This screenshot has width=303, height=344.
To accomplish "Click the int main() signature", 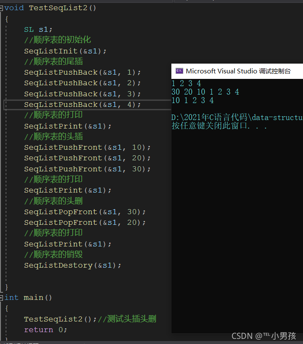I will tap(28, 298).
